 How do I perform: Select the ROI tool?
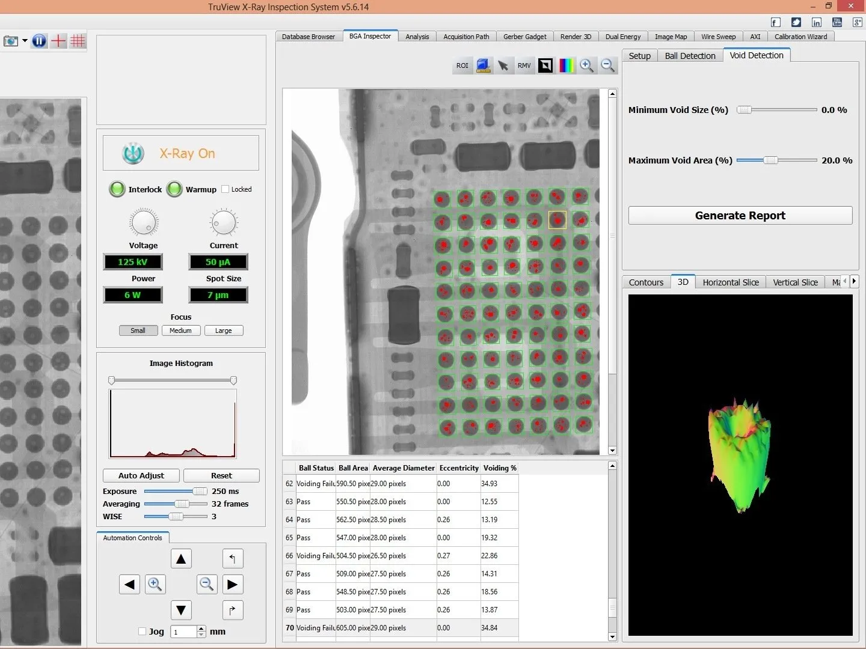tap(462, 66)
